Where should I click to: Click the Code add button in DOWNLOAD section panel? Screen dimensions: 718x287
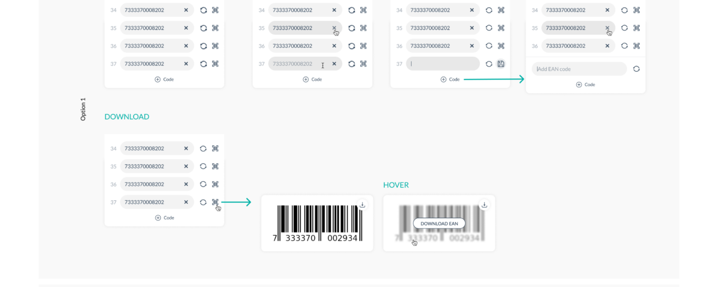coord(165,218)
